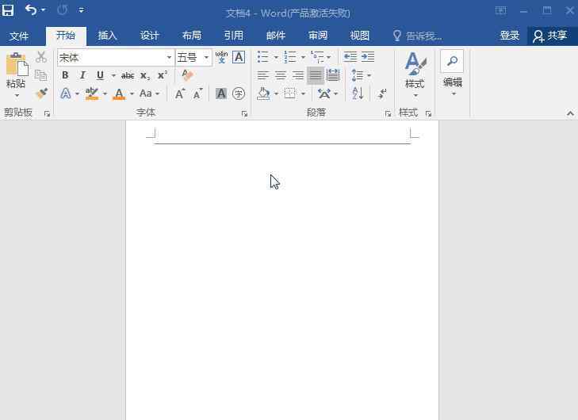Screen dimensions: 578x420
Task: Apply text highlight color
Action: [91, 94]
